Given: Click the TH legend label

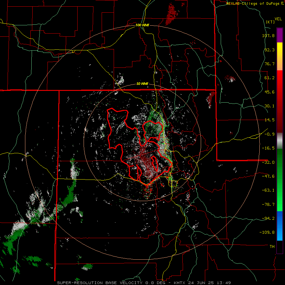Looking at the screenshot, I should click(272, 247).
